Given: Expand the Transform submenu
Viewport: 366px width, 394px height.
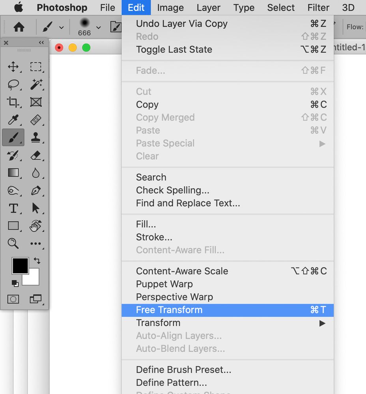Looking at the screenshot, I should [x=322, y=323].
